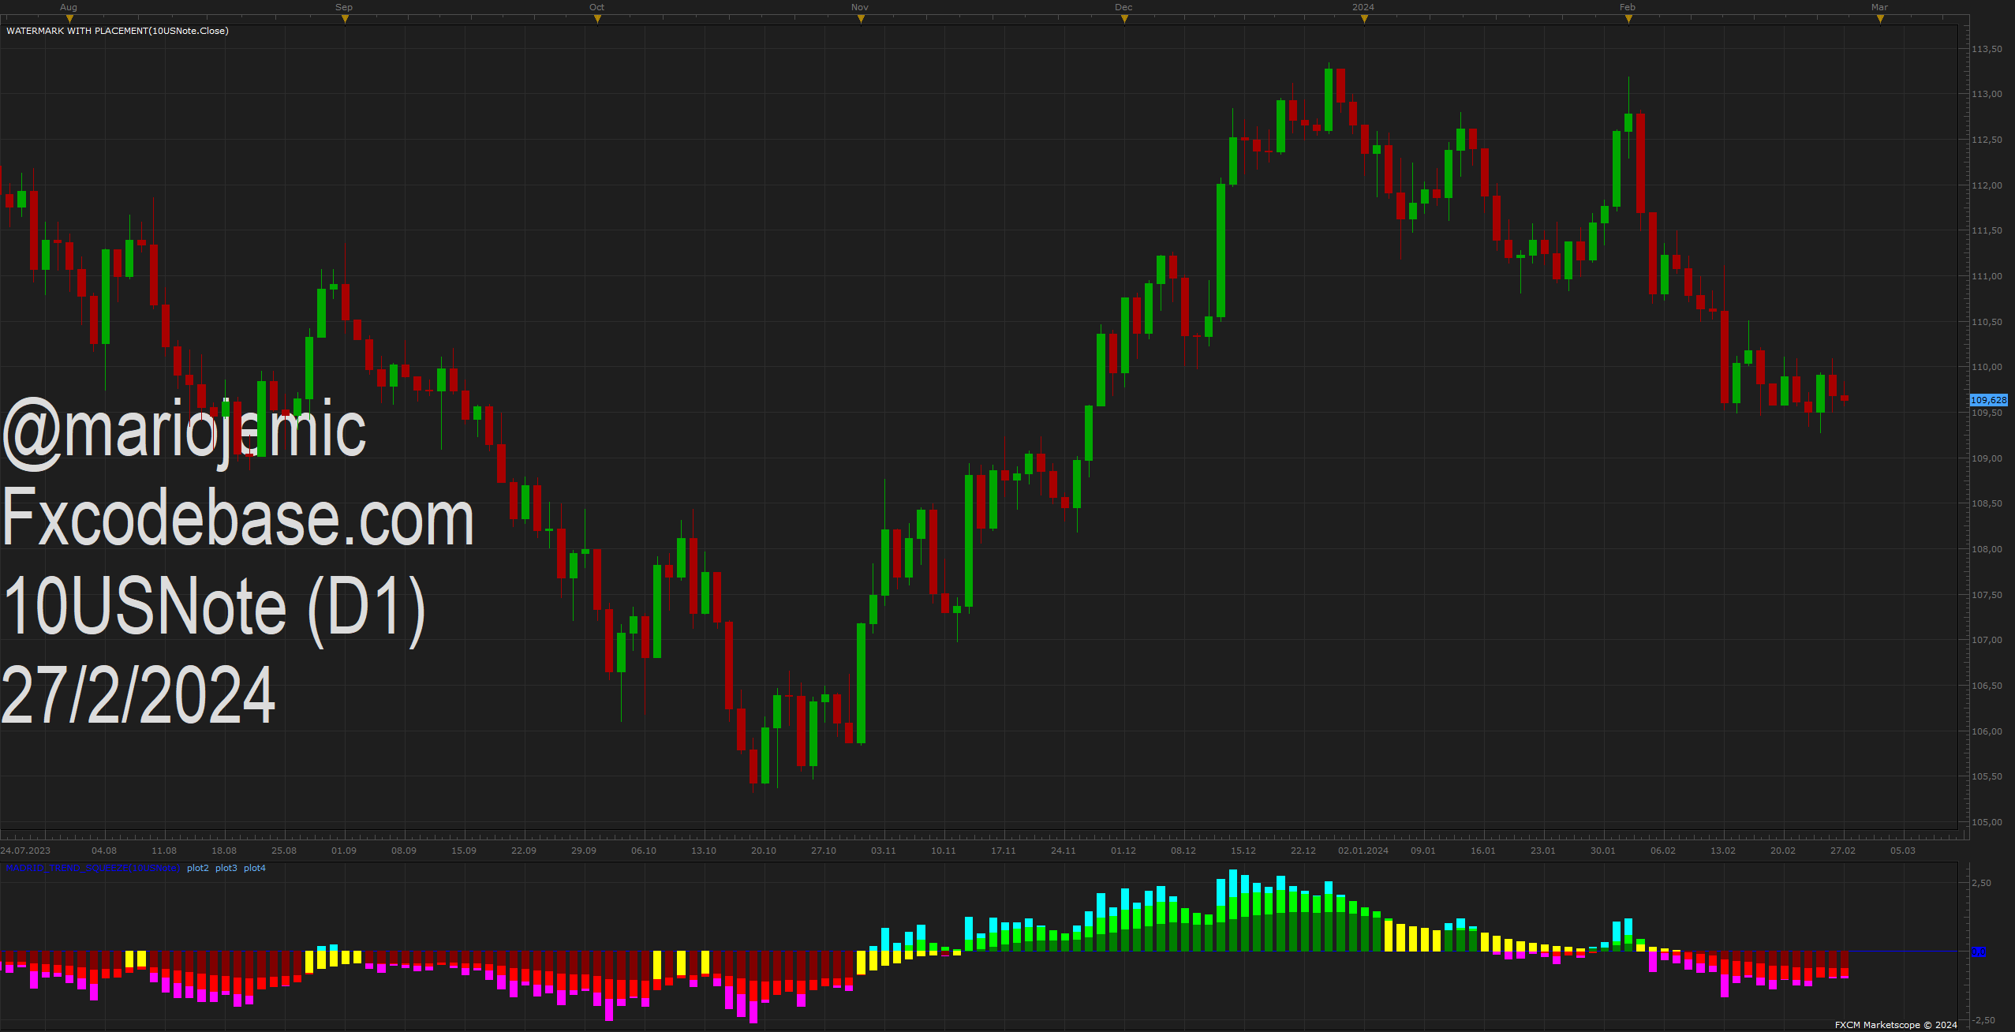This screenshot has height=1032, width=2015.
Task: Click the 27.02 date axis label
Action: [x=1843, y=851]
